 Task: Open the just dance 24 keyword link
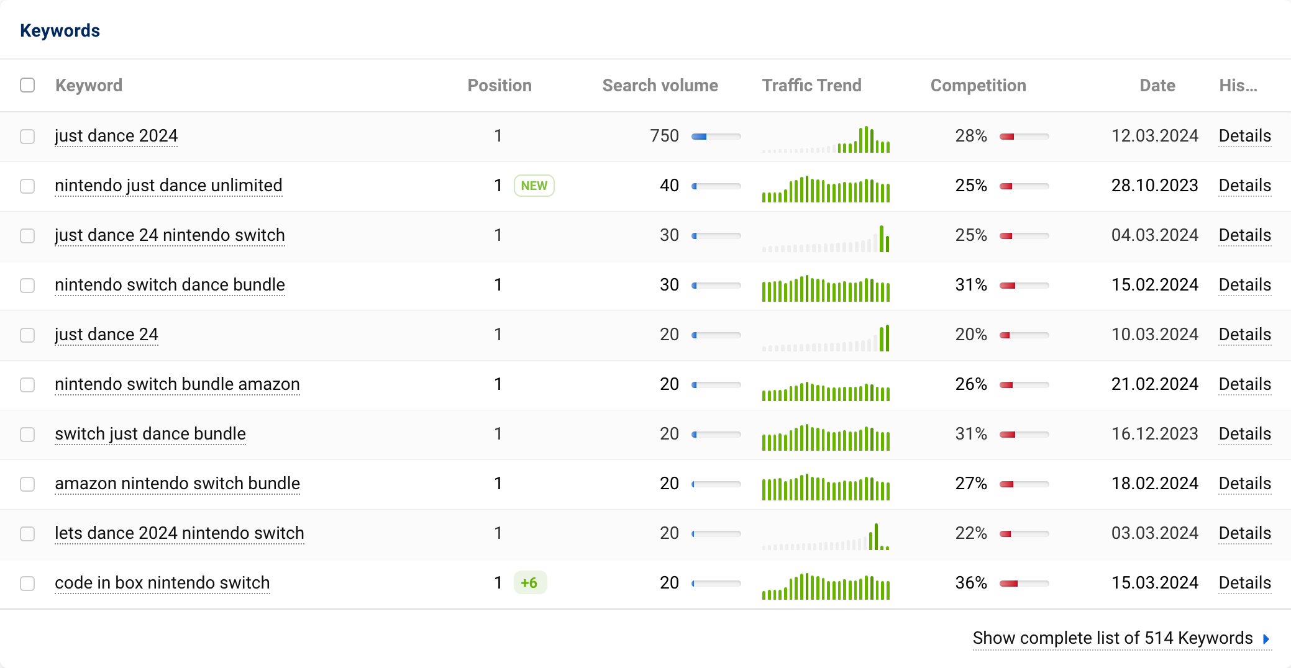(106, 335)
